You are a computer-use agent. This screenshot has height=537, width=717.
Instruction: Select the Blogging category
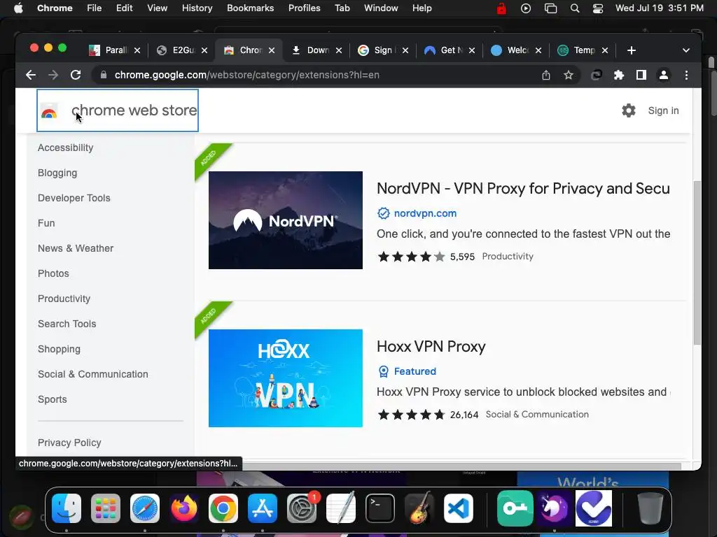click(x=57, y=173)
